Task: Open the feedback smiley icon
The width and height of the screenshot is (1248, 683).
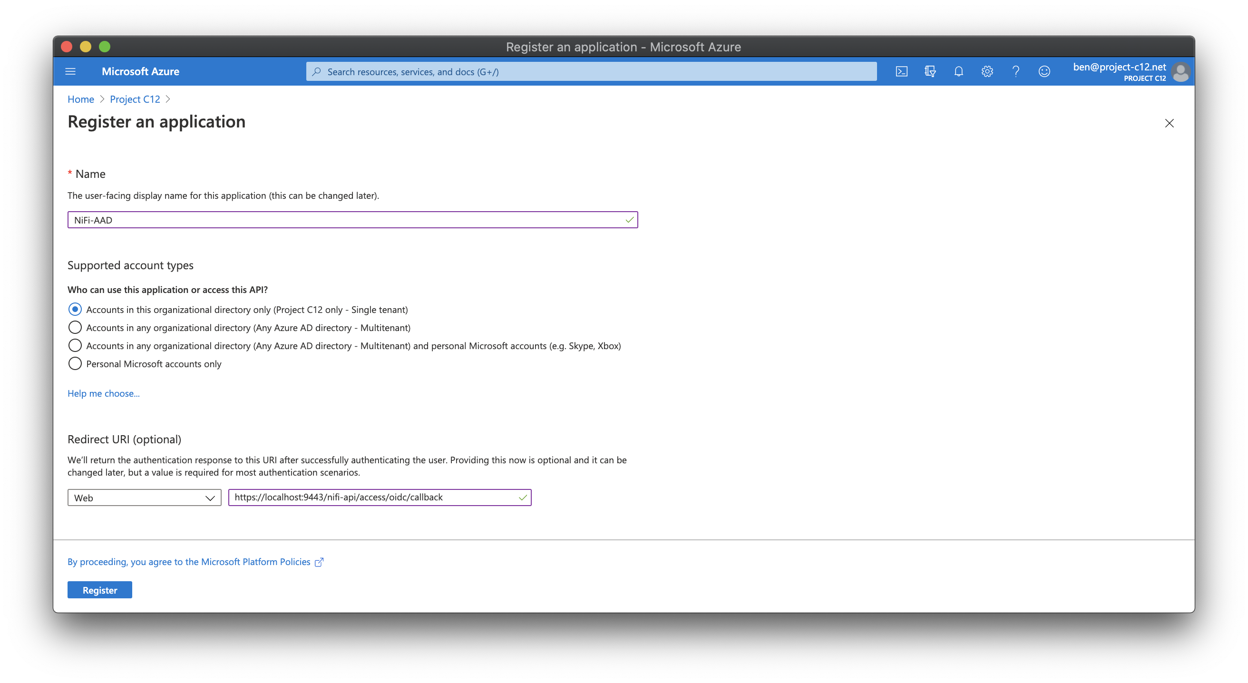Action: pyautogui.click(x=1044, y=72)
